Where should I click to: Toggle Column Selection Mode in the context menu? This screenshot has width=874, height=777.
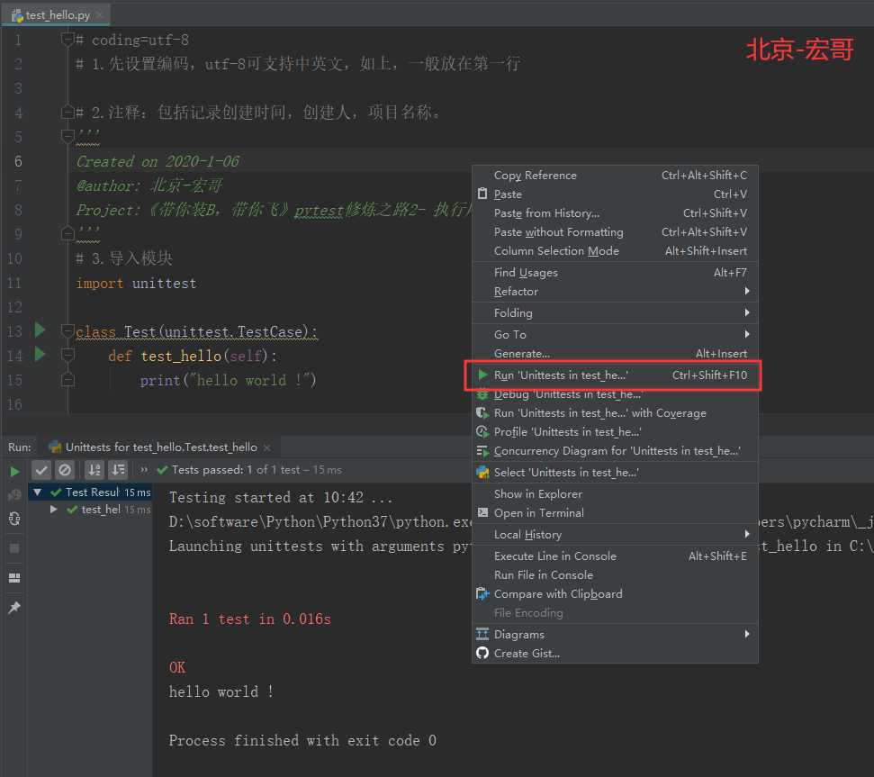(615, 251)
